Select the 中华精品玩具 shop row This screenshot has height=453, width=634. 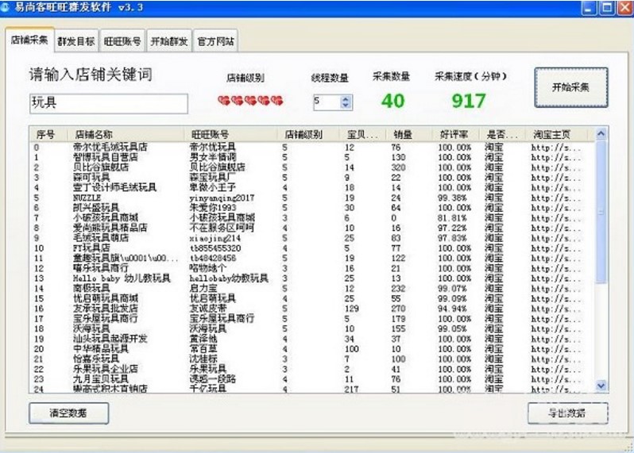(x=311, y=349)
